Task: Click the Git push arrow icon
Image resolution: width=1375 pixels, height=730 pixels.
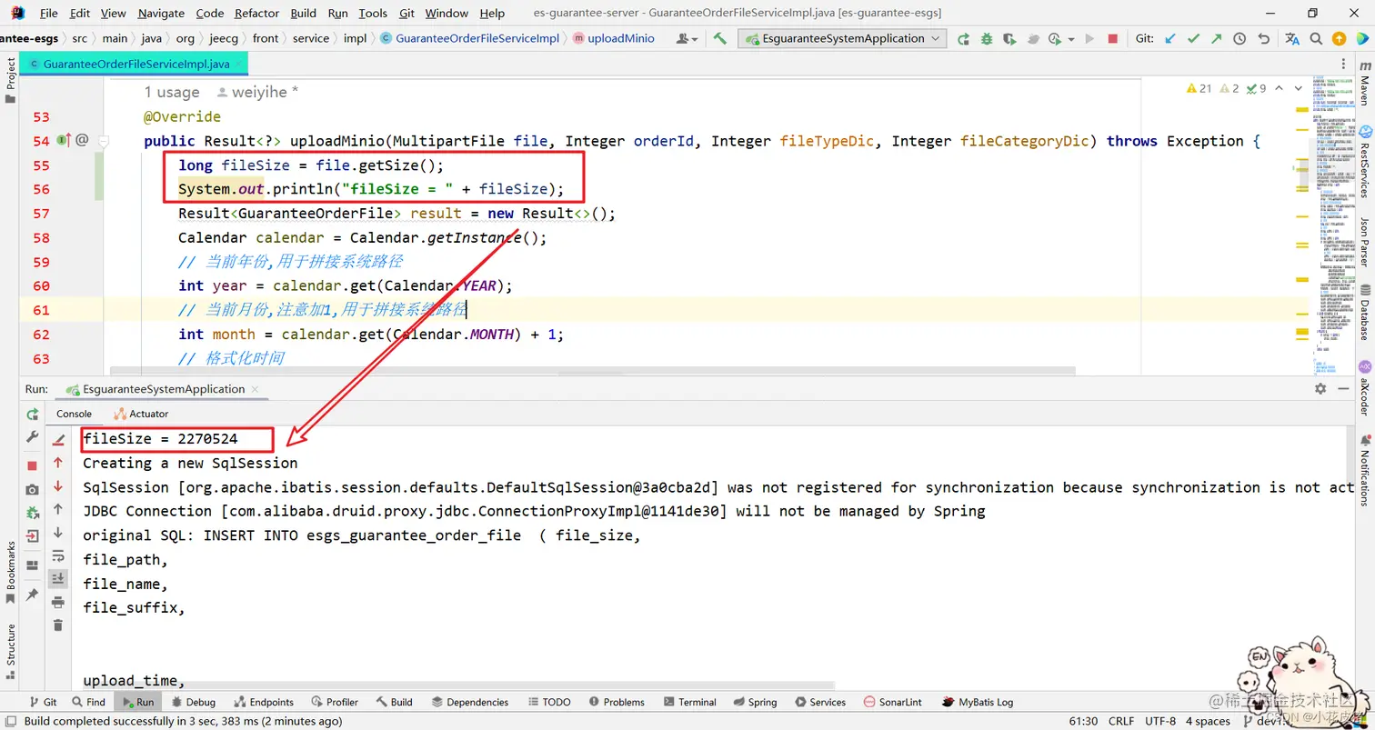Action: (x=1216, y=38)
